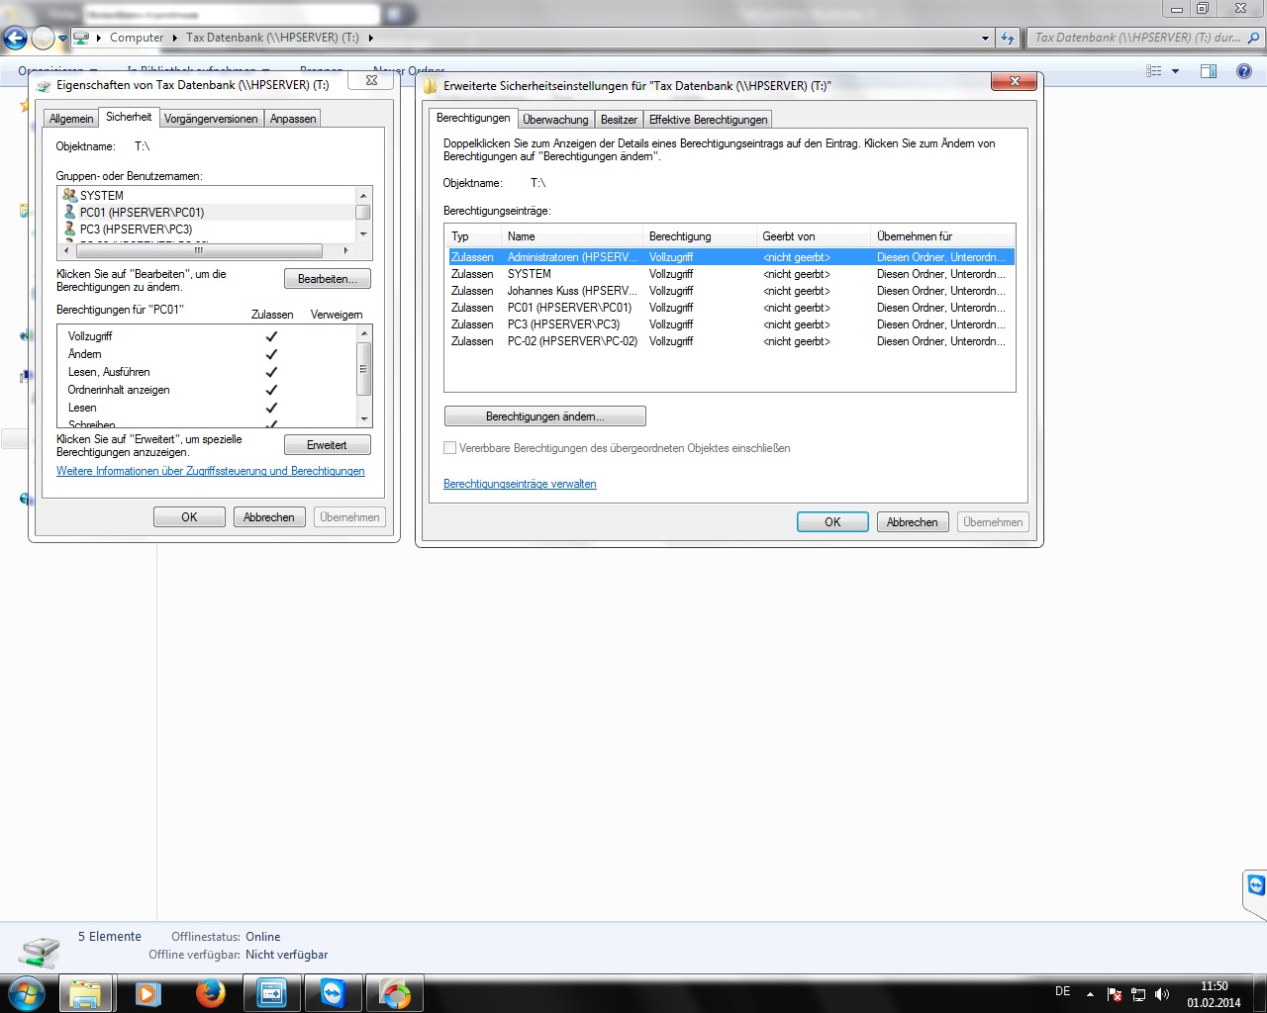The image size is (1267, 1013).
Task: Click the user icon beside PC01
Action: 69,212
